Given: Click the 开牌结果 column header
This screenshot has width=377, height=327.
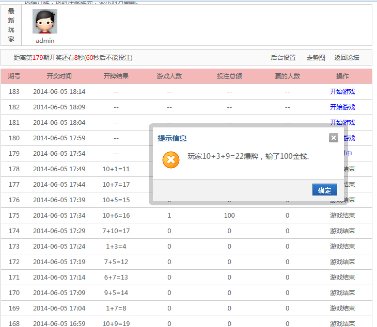Looking at the screenshot, I should tap(116, 76).
